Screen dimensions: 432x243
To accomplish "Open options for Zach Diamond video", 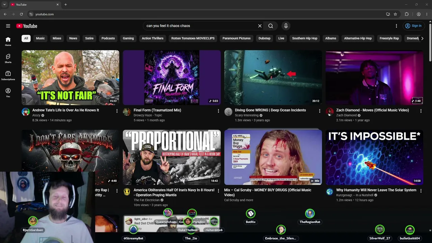I will (421, 111).
